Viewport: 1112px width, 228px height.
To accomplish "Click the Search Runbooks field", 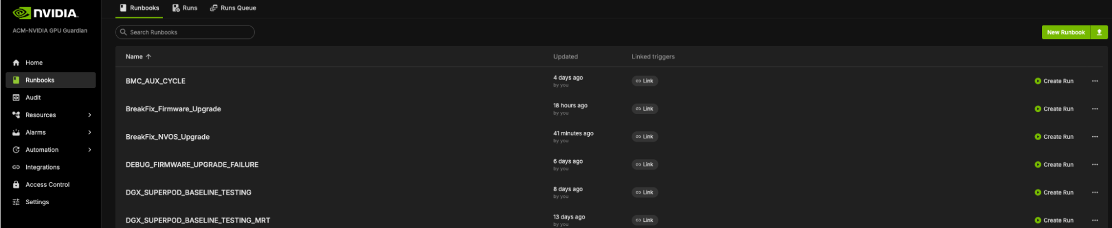I will click(x=185, y=32).
